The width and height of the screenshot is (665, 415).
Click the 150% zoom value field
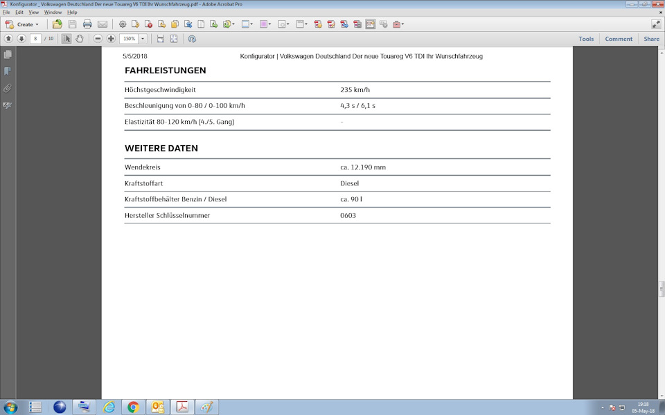(x=129, y=39)
